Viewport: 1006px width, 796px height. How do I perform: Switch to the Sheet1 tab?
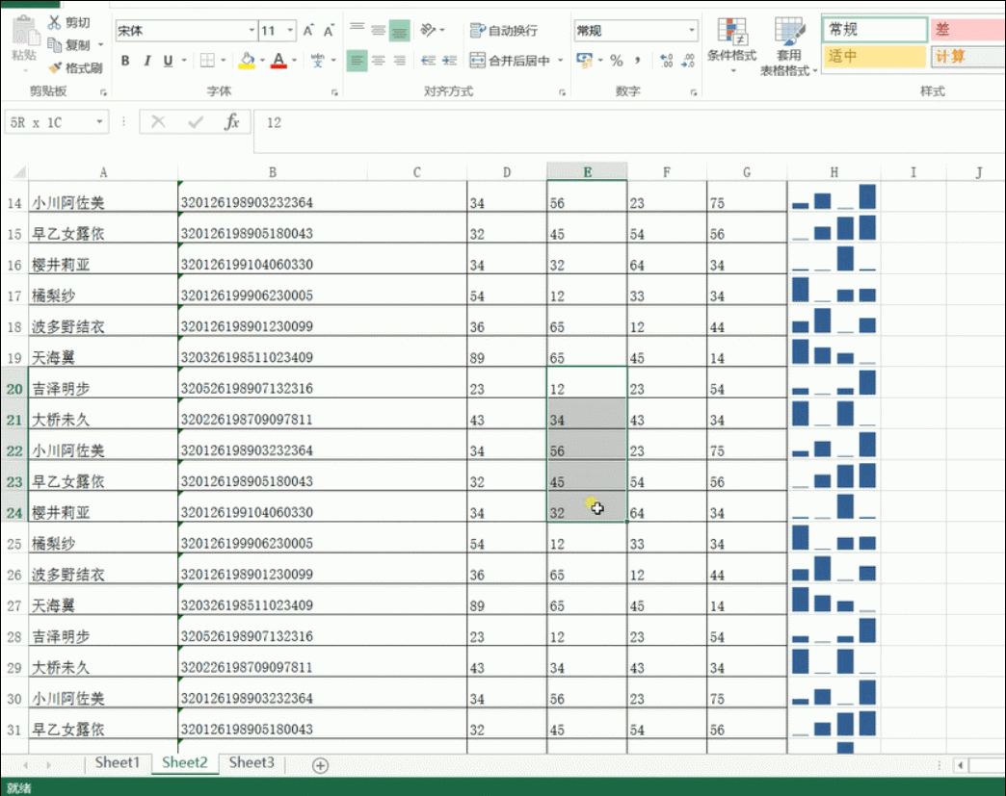[x=117, y=762]
